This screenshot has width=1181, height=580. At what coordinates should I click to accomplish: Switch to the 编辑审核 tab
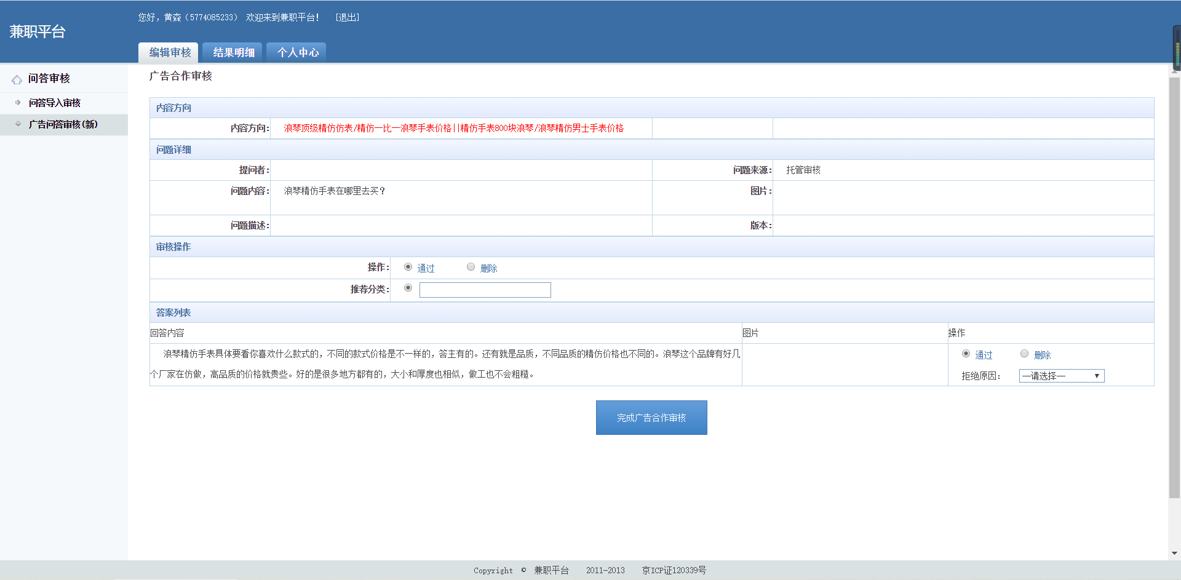(170, 53)
